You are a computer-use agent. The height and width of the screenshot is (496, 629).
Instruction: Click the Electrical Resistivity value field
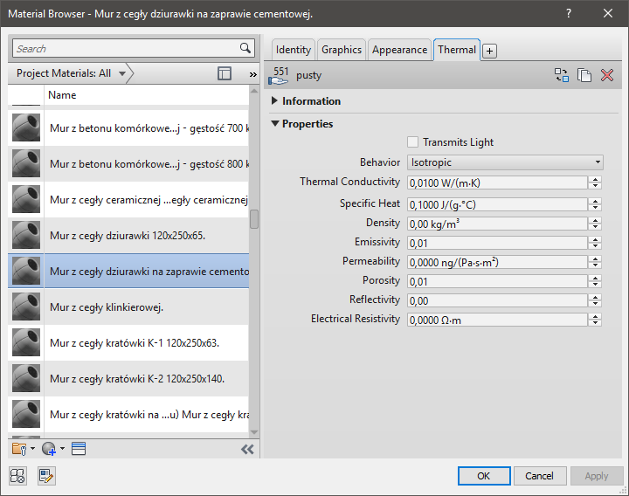coord(497,320)
